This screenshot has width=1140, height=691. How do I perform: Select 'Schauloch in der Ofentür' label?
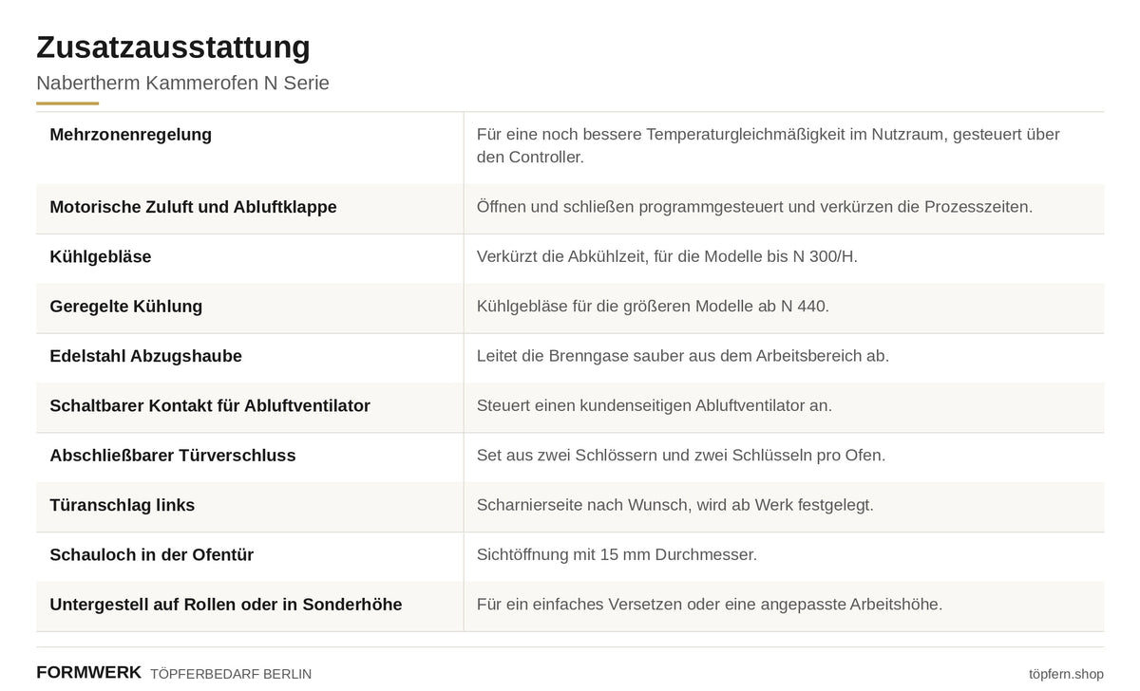[x=152, y=555]
